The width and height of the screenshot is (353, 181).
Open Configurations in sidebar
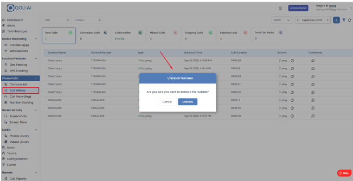click(x=17, y=159)
